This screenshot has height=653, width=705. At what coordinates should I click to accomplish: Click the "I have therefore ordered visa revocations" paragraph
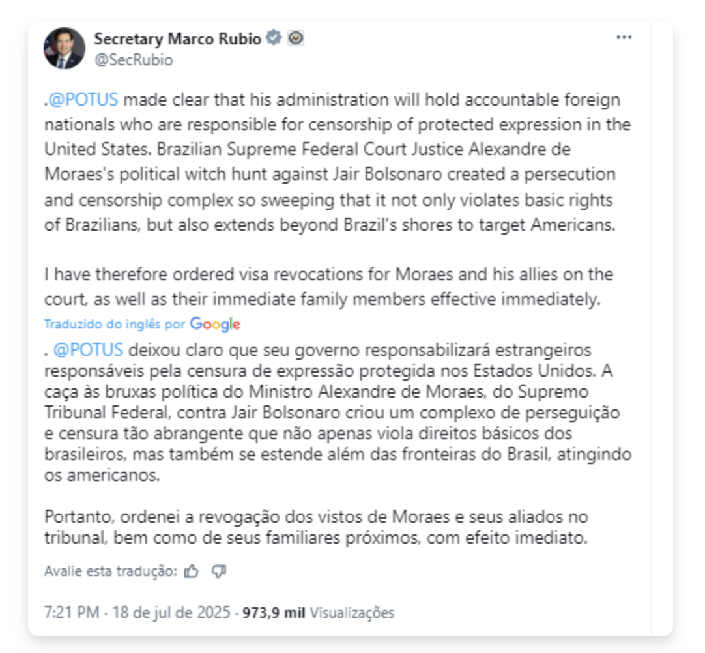pos(329,287)
